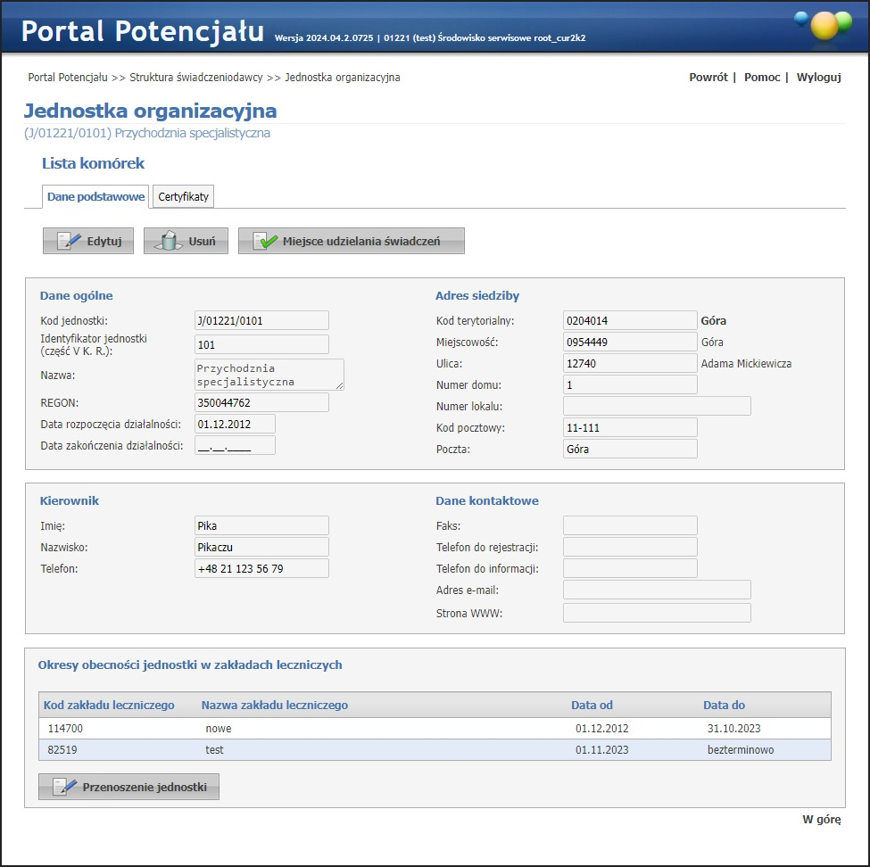
Task: Click the Edytuj button label
Action: click(x=104, y=242)
